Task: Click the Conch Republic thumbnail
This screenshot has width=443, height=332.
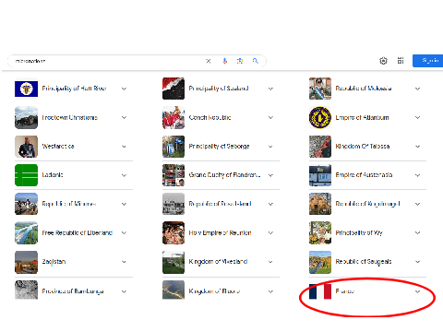Action: tap(174, 117)
